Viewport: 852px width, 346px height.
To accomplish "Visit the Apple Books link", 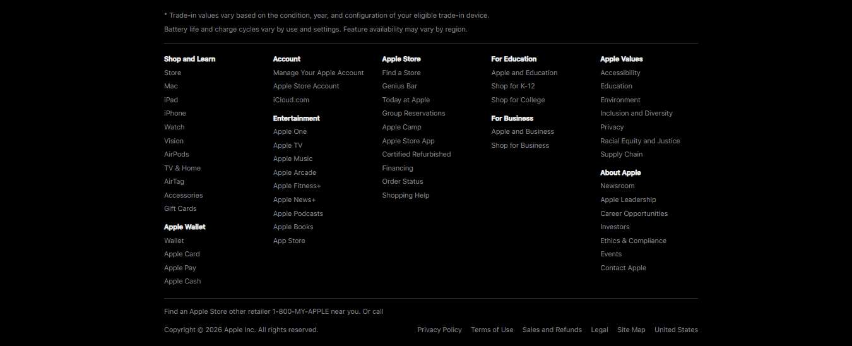I will tap(293, 227).
